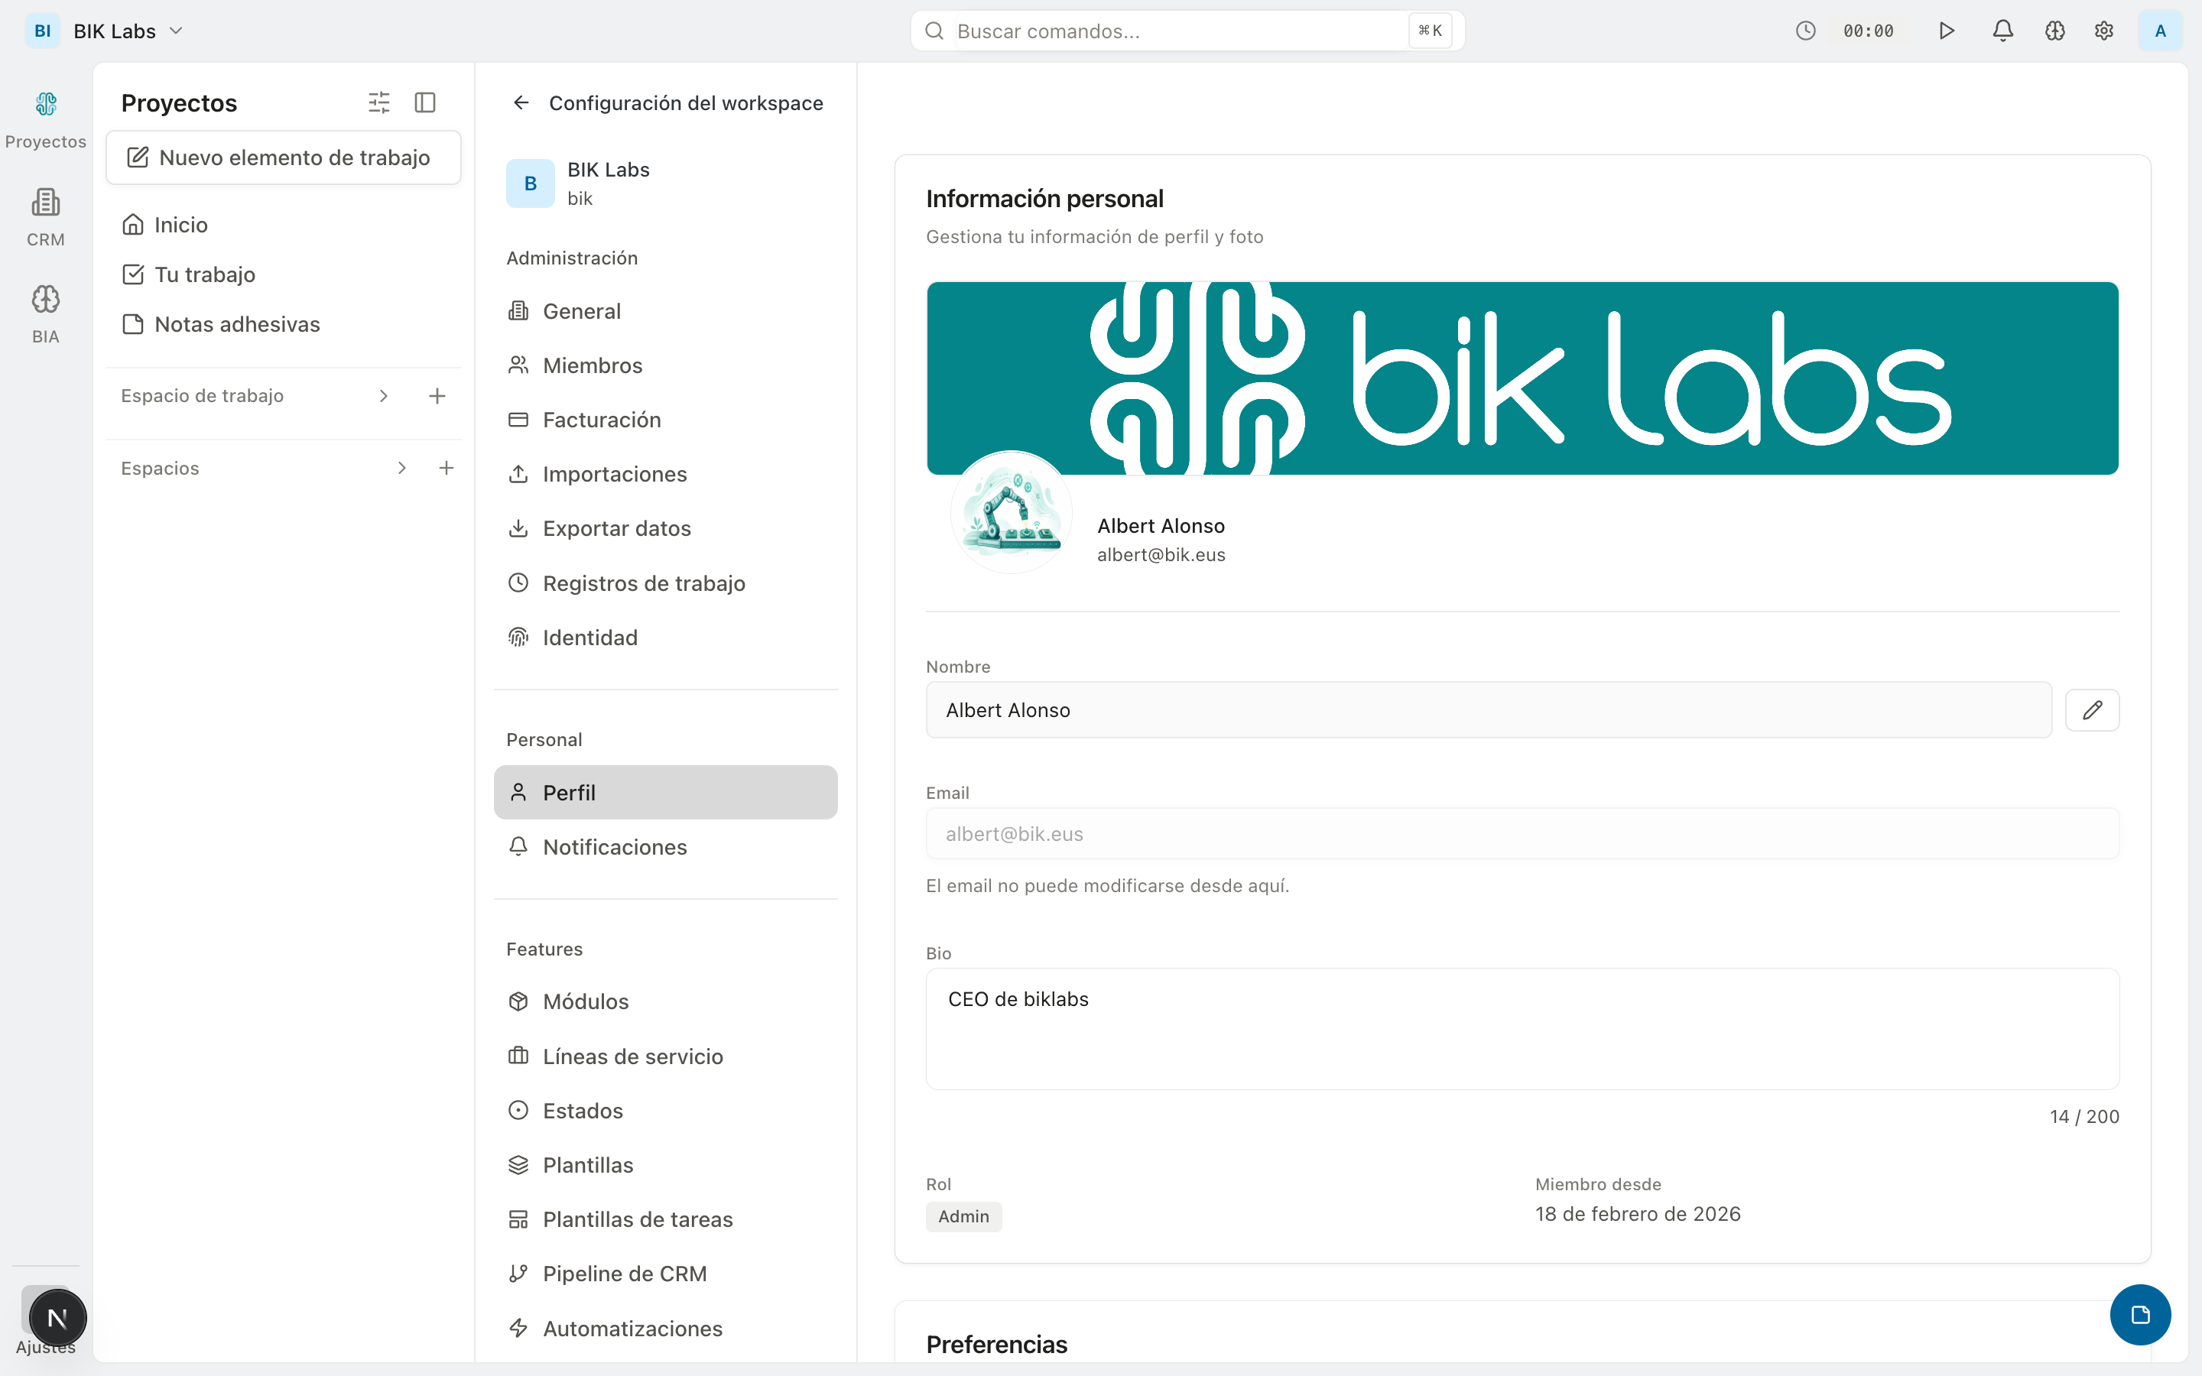Viewport: 2202px width, 1376px height.
Task: Collapse the sidebar panel icon beside Proyectos
Action: point(425,102)
